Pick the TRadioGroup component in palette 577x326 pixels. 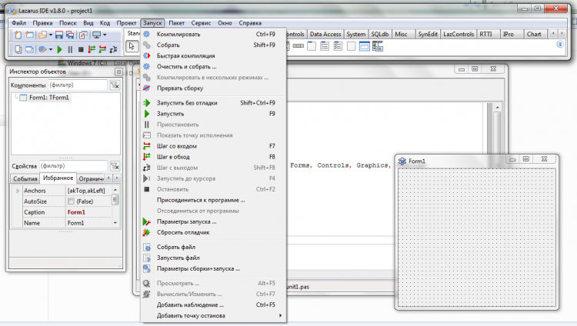coord(325,46)
